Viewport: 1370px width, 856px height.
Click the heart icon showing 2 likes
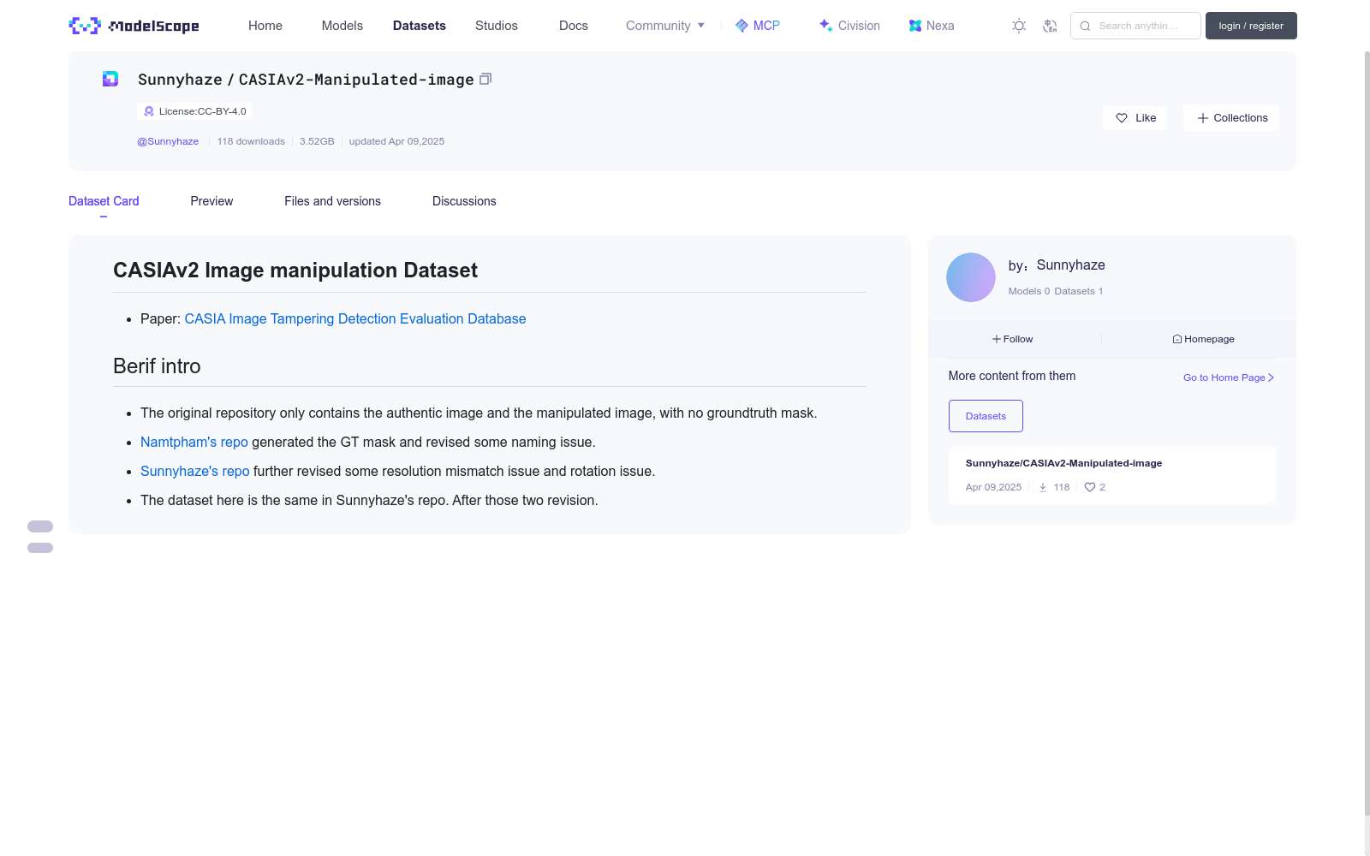1090,487
